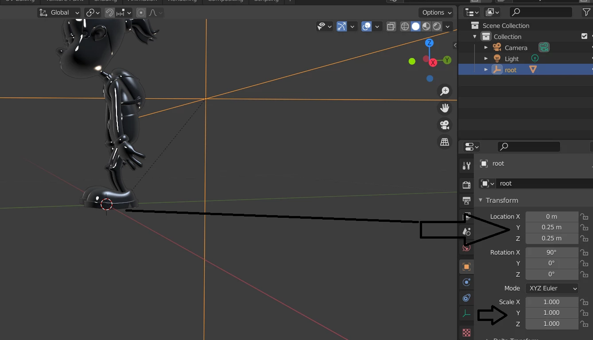This screenshot has height=340, width=593.
Task: Open the overlays options dropdown arrow
Action: coord(377,27)
